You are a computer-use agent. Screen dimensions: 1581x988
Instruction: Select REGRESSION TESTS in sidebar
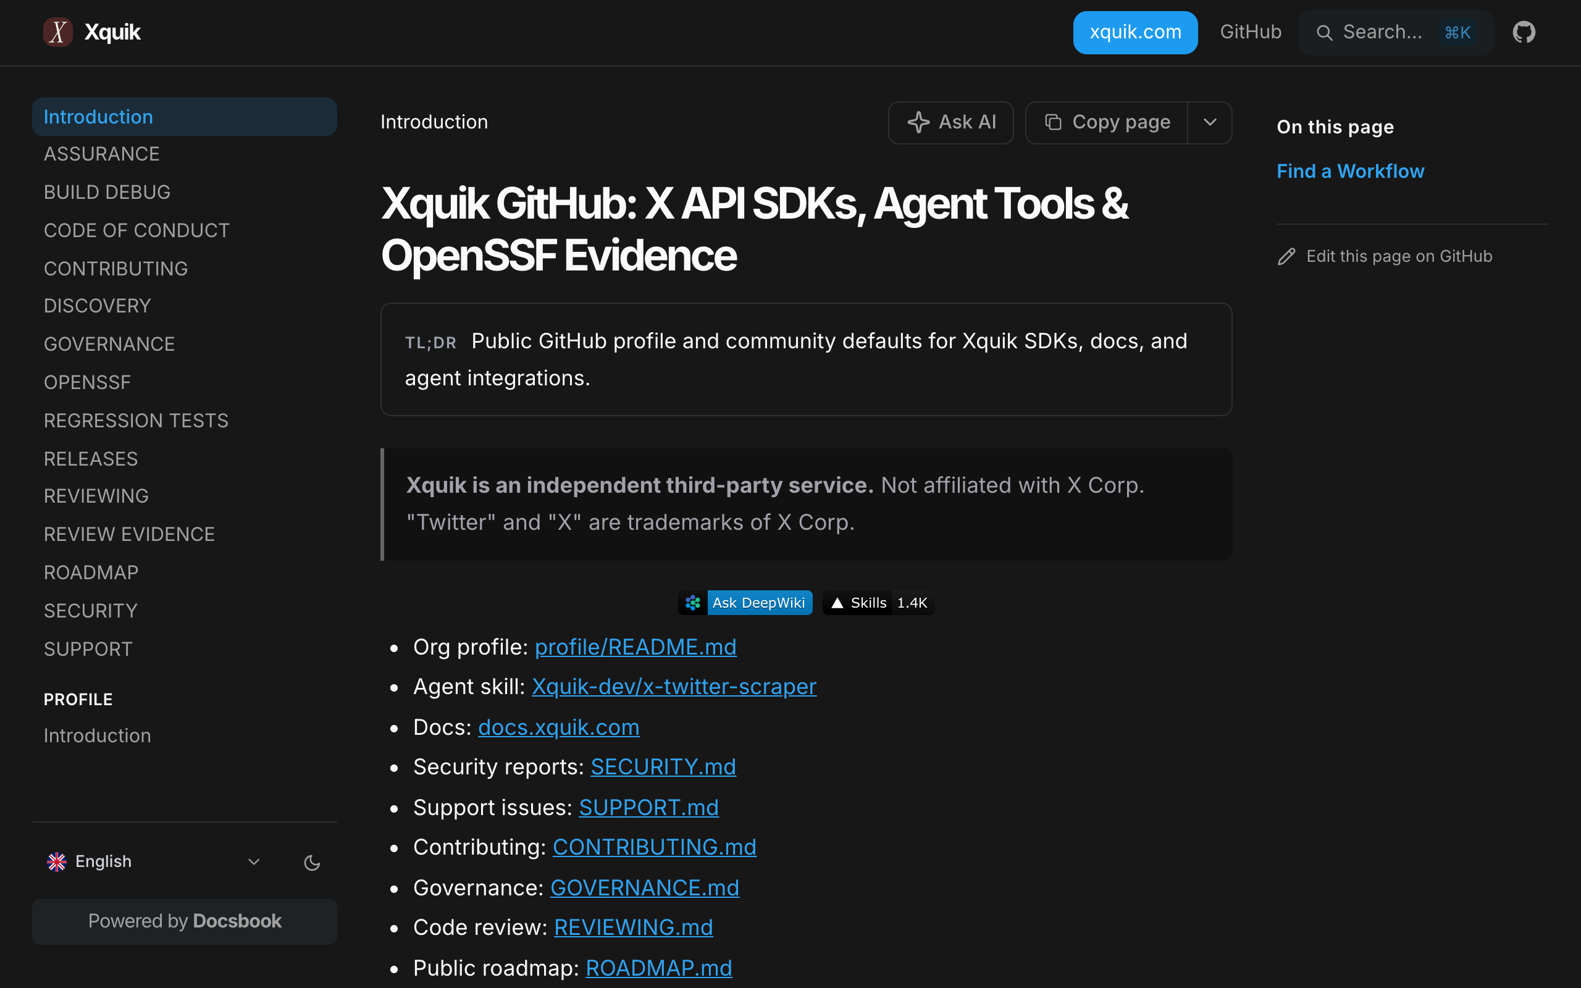point(136,421)
